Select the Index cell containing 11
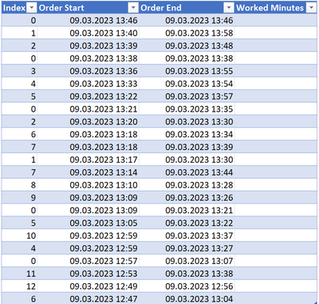Viewport: 319px width, 304px height. tap(19, 274)
